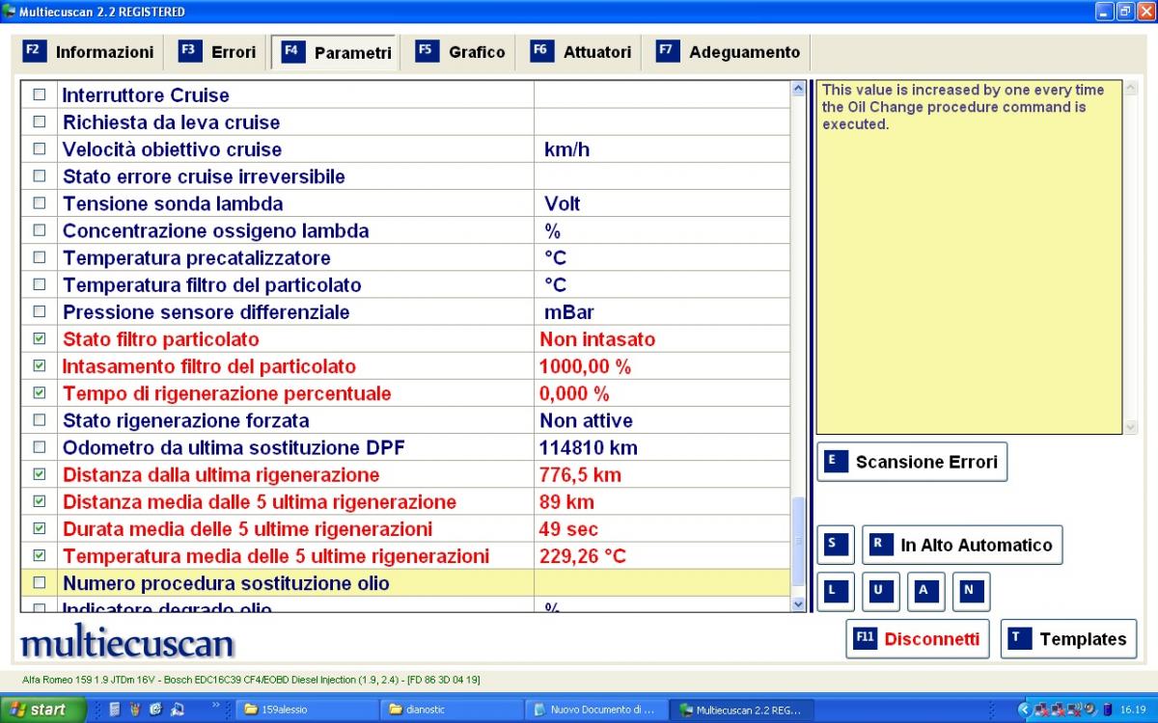The height and width of the screenshot is (723, 1158).
Task: Go to the Grafico tab
Action: click(461, 52)
